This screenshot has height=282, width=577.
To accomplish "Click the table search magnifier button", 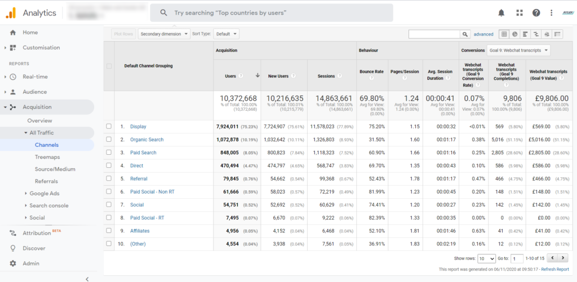I will pos(466,34).
